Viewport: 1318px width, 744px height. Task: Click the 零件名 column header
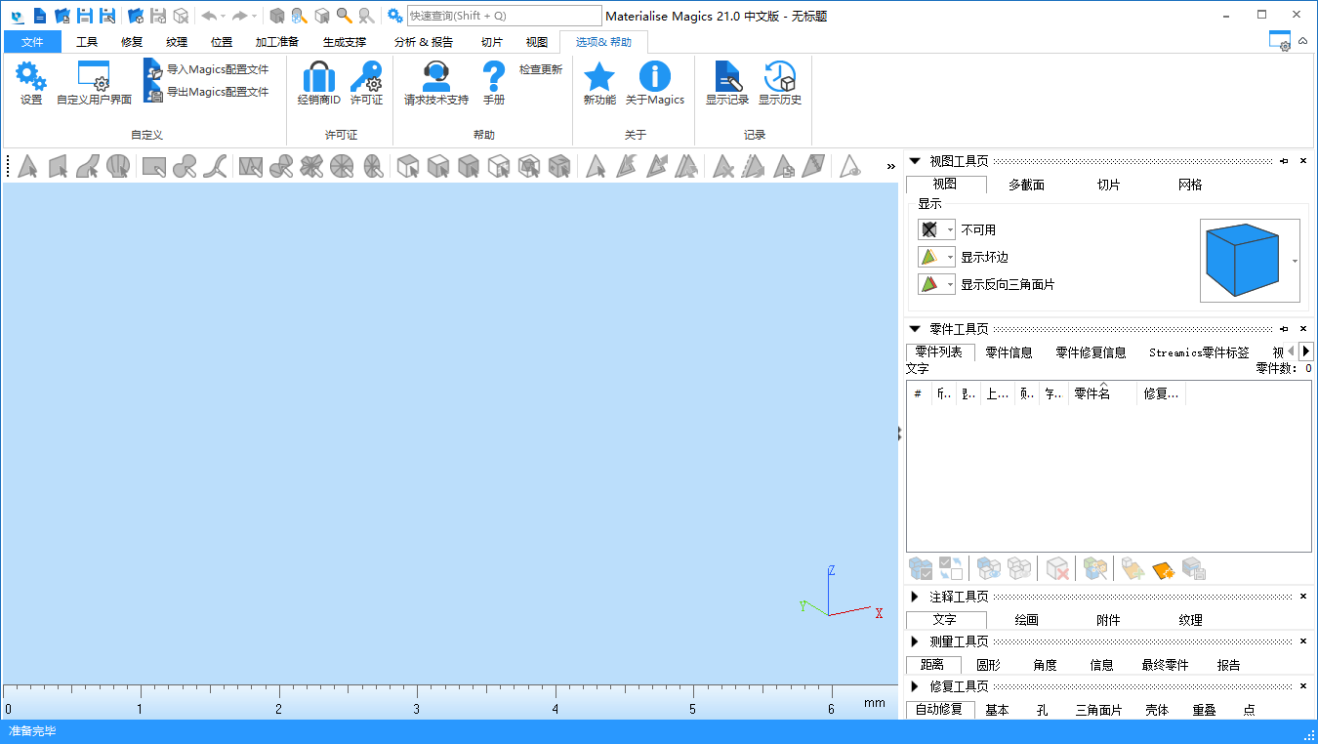pyautogui.click(x=1102, y=393)
